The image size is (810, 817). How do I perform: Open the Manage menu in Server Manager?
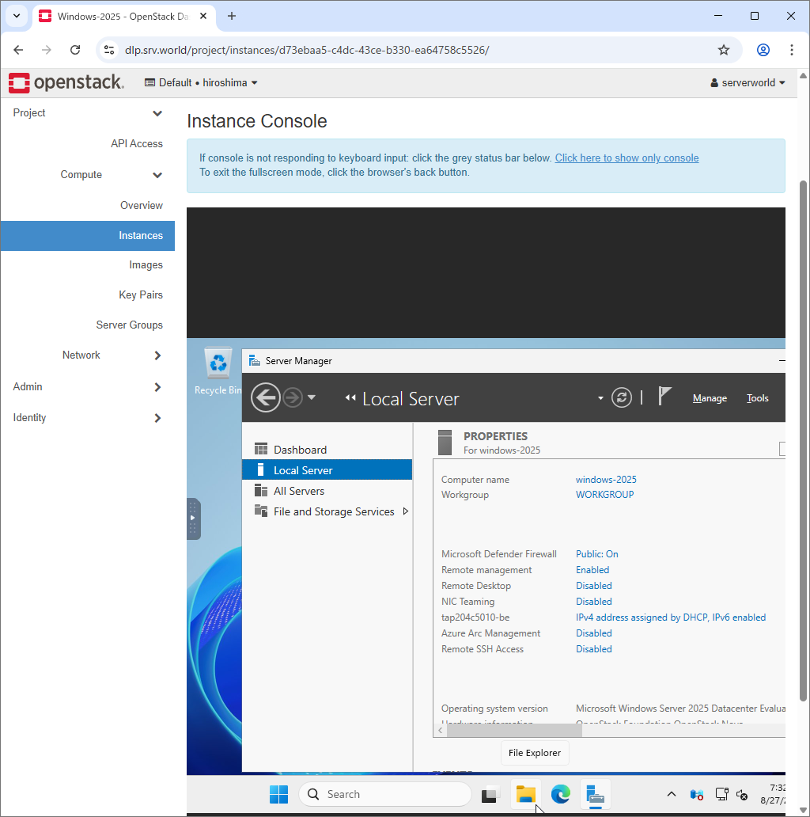tap(709, 397)
